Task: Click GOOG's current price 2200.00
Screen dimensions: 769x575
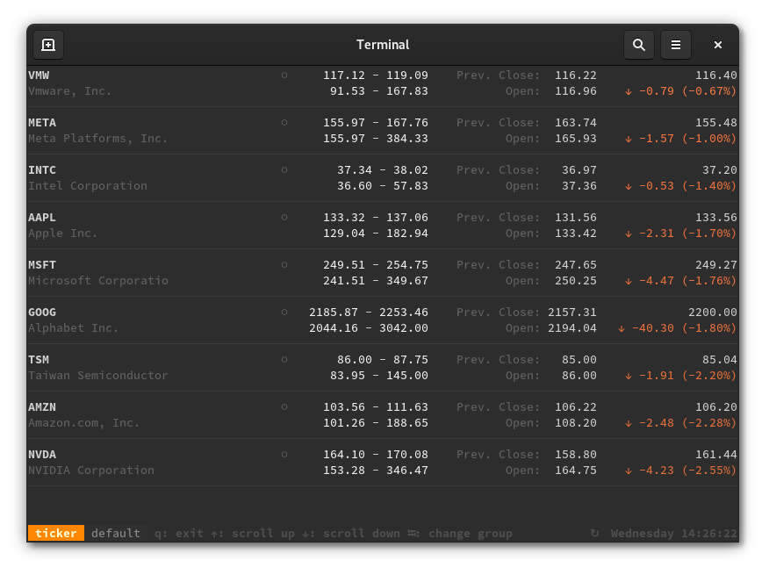Action: [713, 312]
